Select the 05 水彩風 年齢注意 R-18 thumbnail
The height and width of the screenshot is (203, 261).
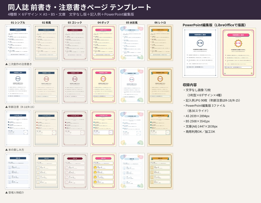[132, 86]
